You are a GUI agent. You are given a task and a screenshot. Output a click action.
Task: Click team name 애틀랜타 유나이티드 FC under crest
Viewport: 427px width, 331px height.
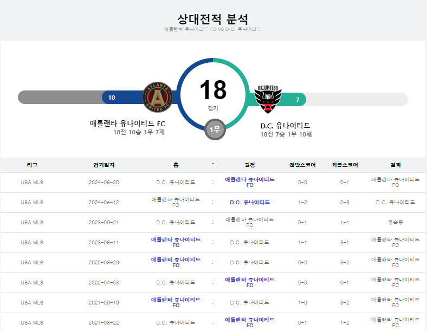click(x=127, y=124)
